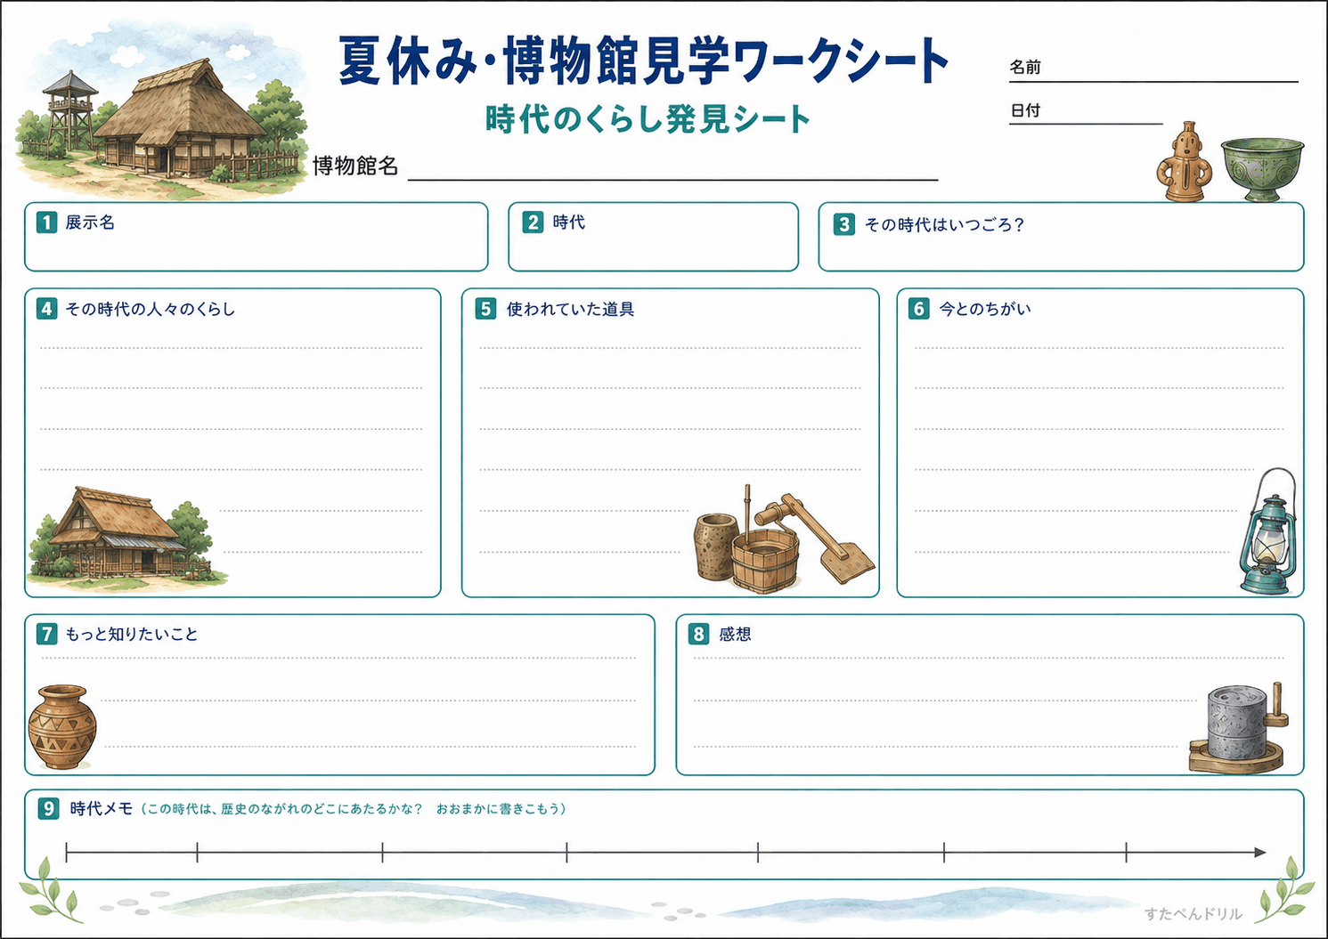Click the 今とのちがい heading
1328x939 pixels.
(x=985, y=309)
